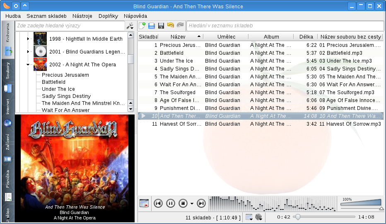The height and width of the screenshot is (224, 386).
Task: Click the clear playlist icon
Action: click(144, 203)
